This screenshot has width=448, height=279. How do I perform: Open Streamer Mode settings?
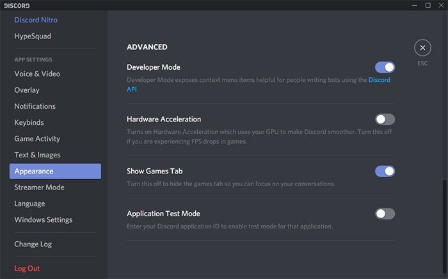[39, 187]
